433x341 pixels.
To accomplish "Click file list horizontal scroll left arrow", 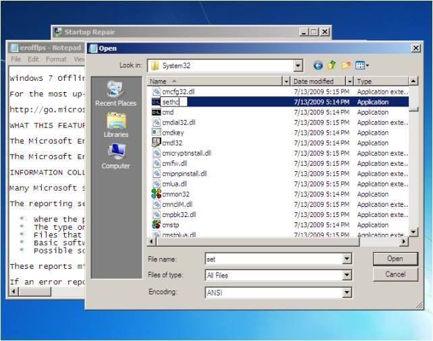I will (x=151, y=242).
